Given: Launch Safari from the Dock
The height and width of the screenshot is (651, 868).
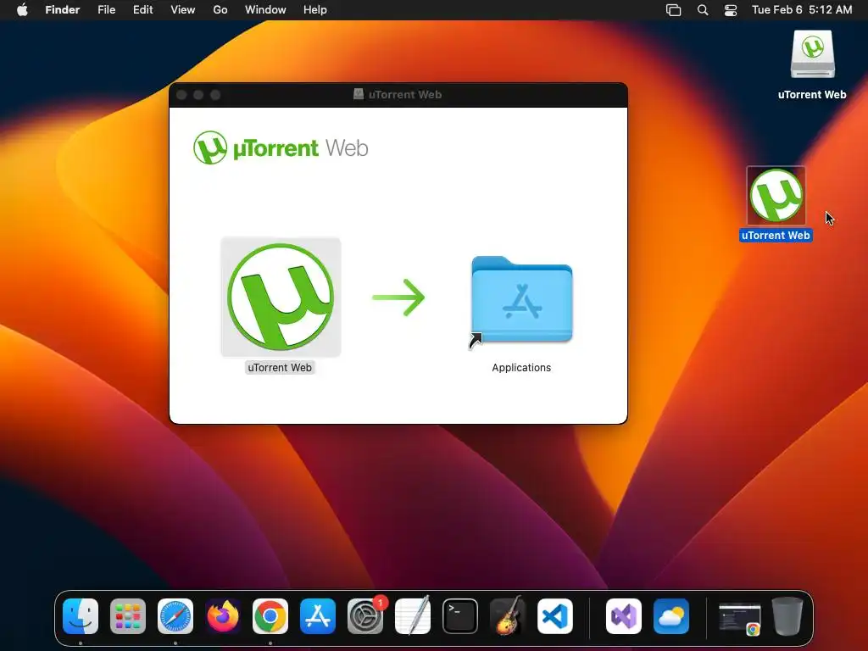Looking at the screenshot, I should 175,616.
